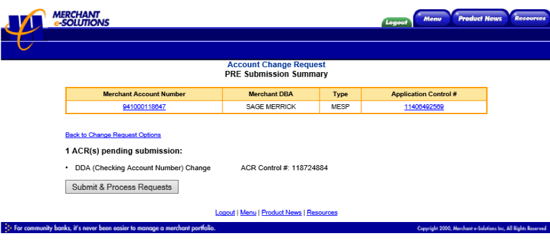Click the footer Menu link
550x243 pixels.
pyautogui.click(x=248, y=213)
